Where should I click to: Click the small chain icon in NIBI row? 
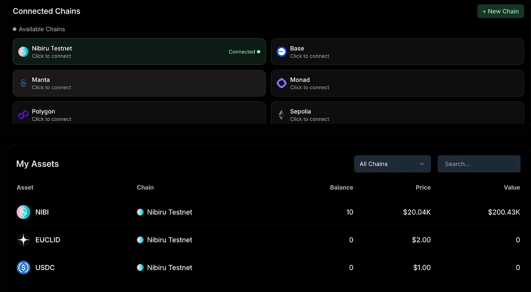pos(140,212)
